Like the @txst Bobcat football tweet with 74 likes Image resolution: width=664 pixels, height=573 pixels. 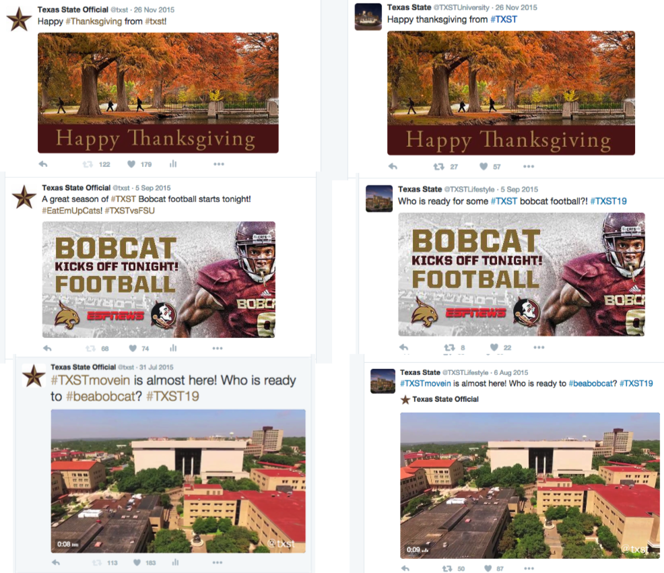[x=133, y=348]
